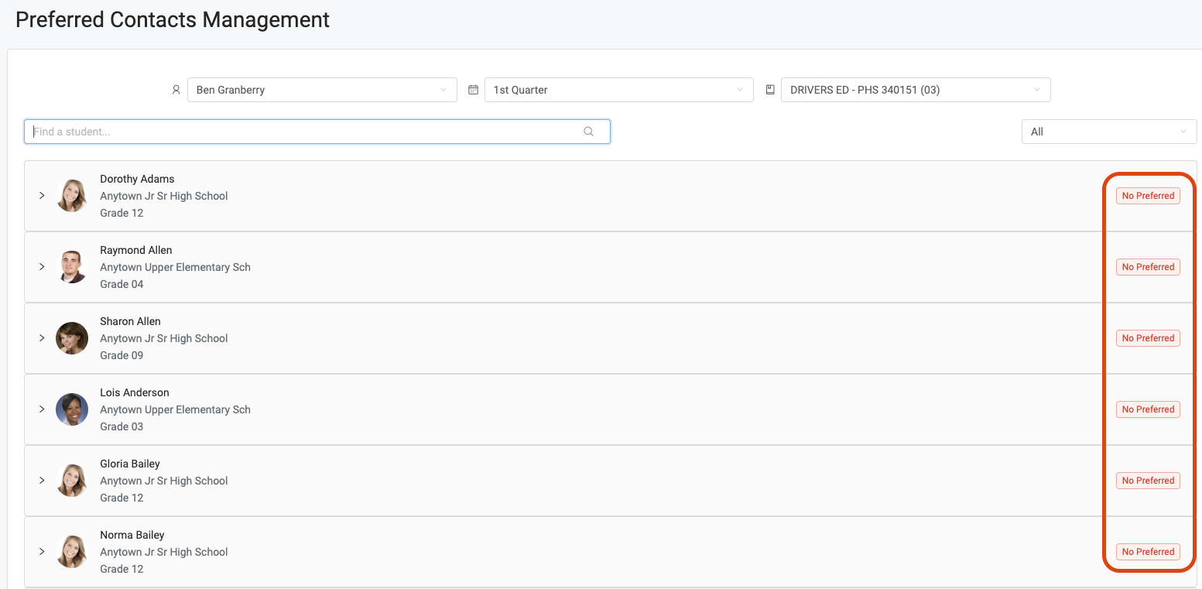Screen dimensions: 1202x589
Task: Click Sharon Allen's profile photo
Action: coord(71,337)
